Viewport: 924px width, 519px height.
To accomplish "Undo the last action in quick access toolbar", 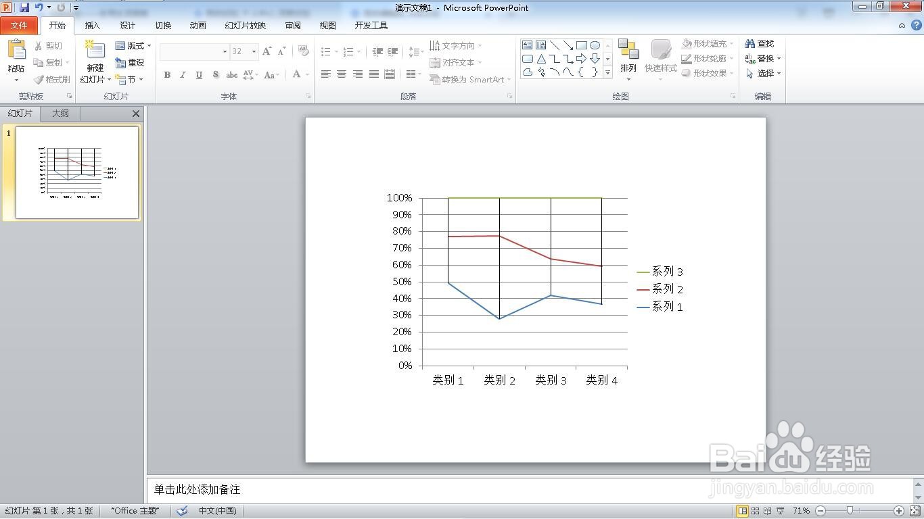I will click(39, 7).
